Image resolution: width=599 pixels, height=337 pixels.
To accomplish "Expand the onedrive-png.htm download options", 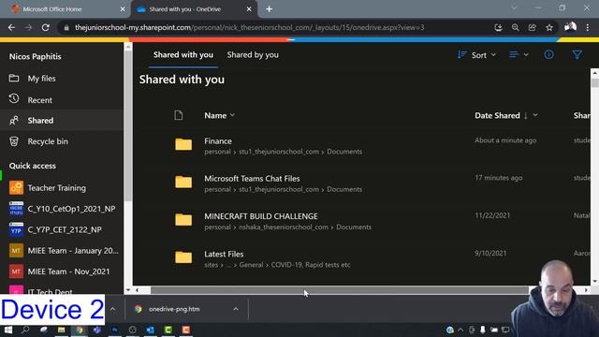I will [236, 309].
